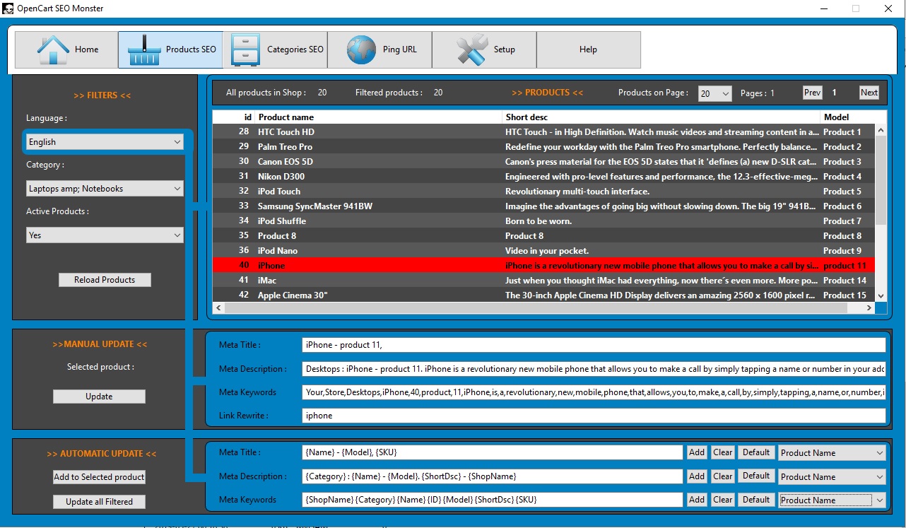The image size is (906, 528).
Task: Click Add to Selected product button
Action: [x=99, y=477]
